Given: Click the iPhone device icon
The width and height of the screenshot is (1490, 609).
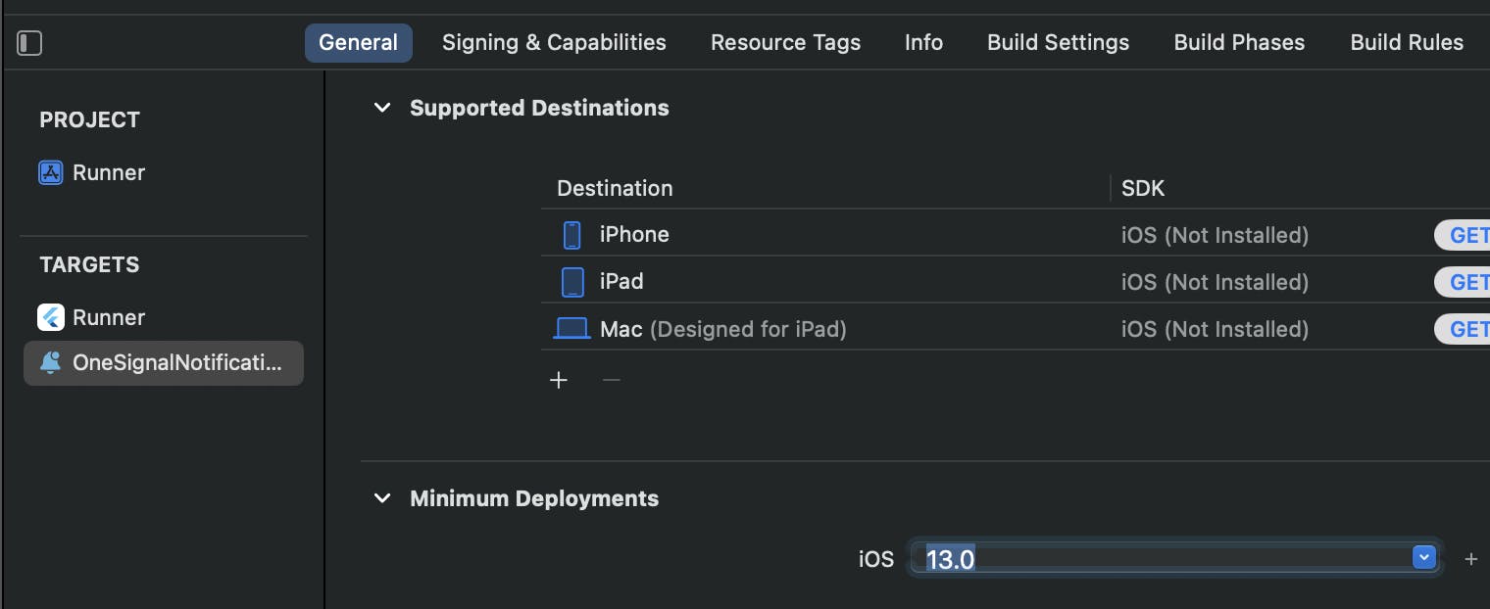Looking at the screenshot, I should click(572, 235).
